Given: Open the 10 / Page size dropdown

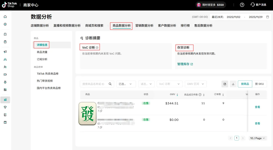Looking at the screenshot, I should coord(258,138).
